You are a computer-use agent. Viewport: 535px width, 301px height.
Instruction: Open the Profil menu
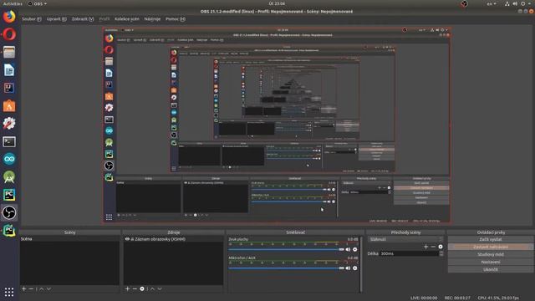pyautogui.click(x=104, y=19)
